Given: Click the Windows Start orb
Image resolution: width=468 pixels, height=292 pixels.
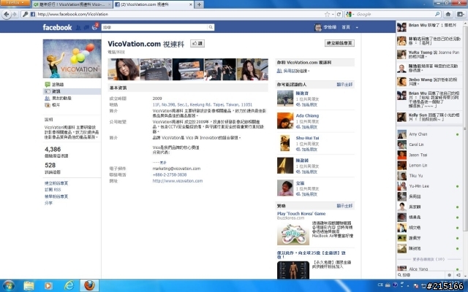Looking at the screenshot, I should click(x=7, y=285).
